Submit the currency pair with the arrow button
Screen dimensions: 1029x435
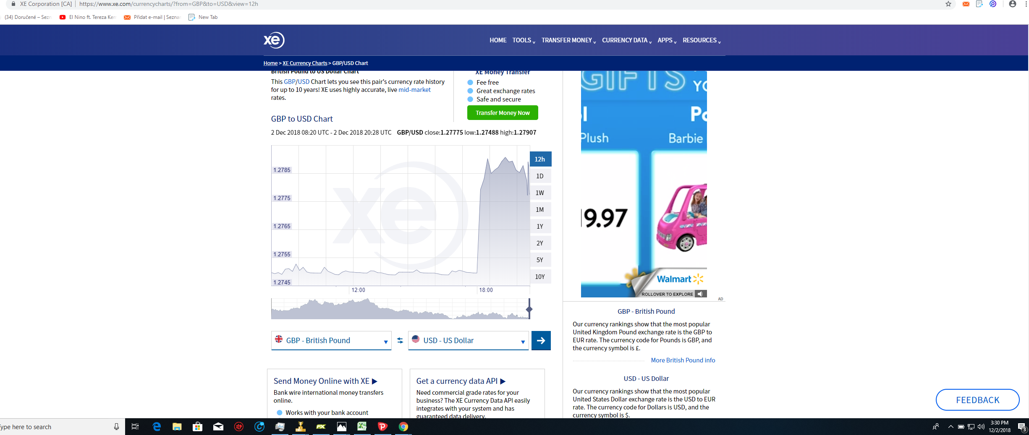(x=541, y=341)
